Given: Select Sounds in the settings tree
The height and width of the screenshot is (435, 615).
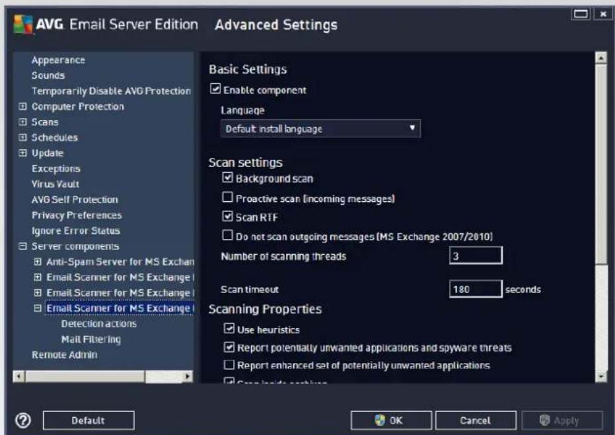Looking at the screenshot, I should coord(48,75).
